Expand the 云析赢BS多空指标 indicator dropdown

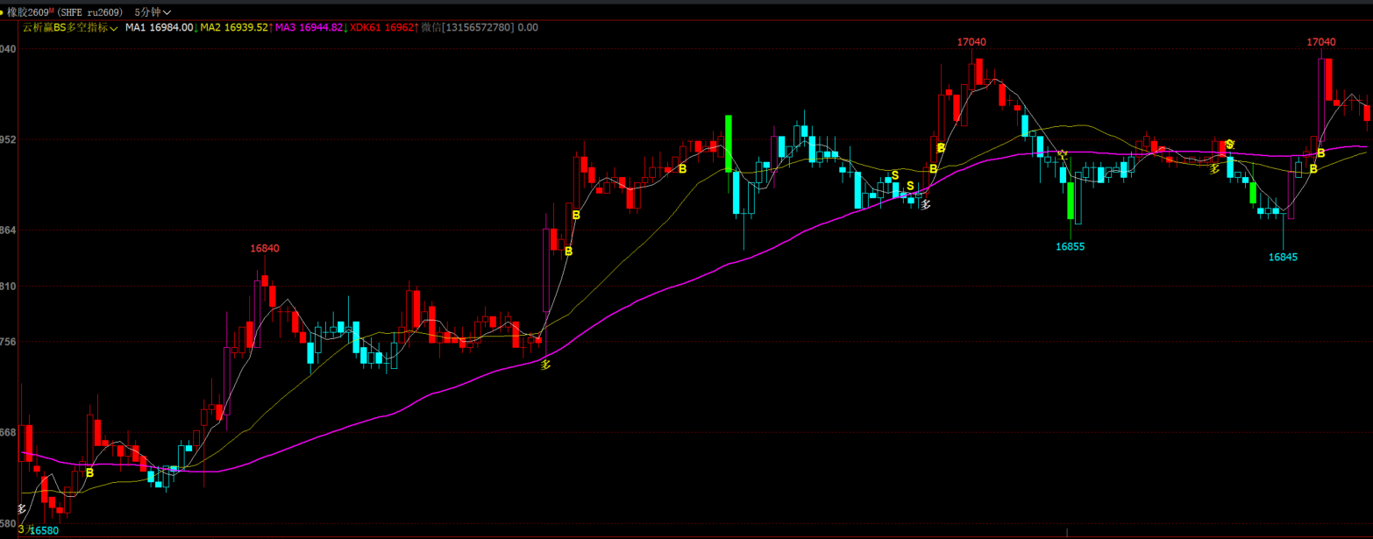click(70, 27)
